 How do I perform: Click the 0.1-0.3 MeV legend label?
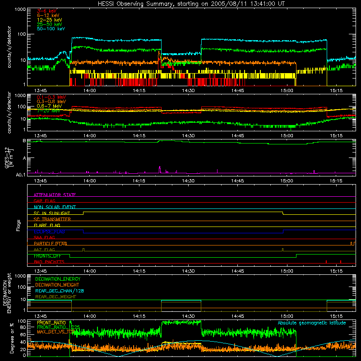(51, 97)
